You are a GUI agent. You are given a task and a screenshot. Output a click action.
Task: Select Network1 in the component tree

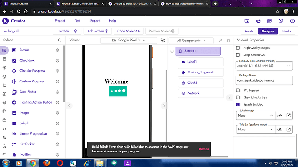tap(201, 93)
